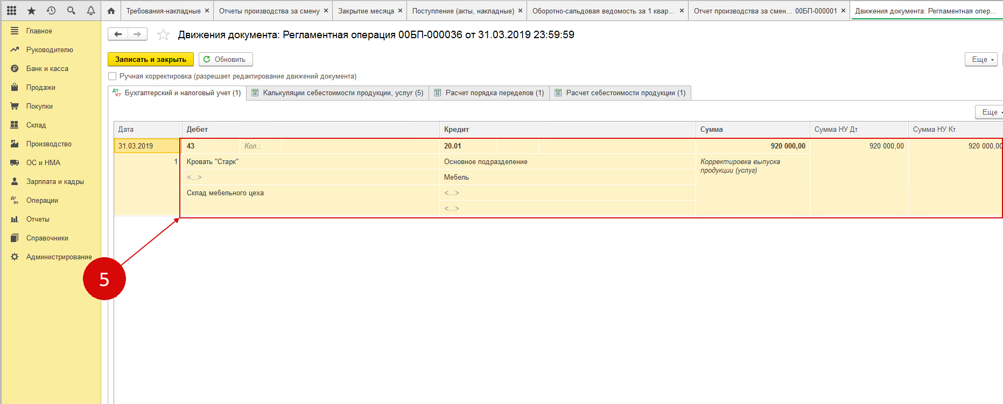Select the 920 000,00 Сумма НУ Дт value
Viewport: 1003px width, 404px height.
click(x=886, y=146)
